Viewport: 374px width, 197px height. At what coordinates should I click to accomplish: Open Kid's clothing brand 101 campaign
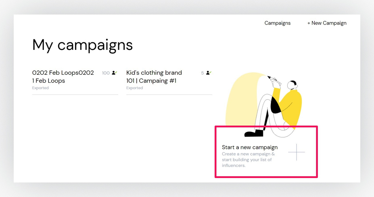pyautogui.click(x=154, y=76)
